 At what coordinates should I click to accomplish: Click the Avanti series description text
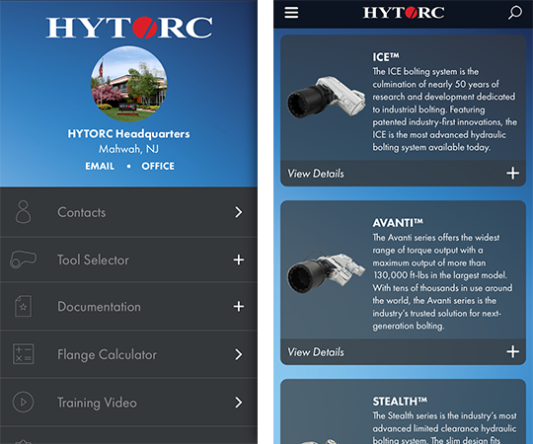click(x=442, y=281)
